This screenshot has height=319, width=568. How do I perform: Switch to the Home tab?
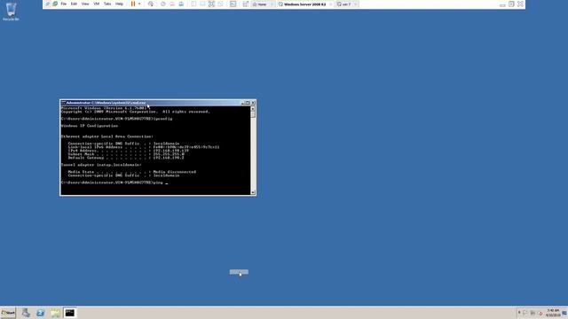coord(262,4)
